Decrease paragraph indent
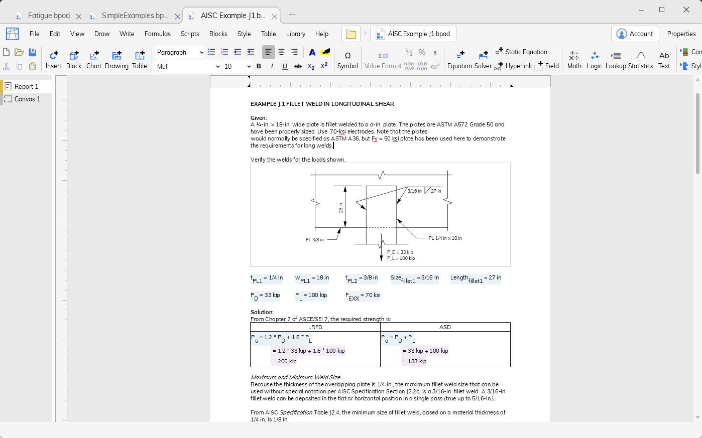 238,52
